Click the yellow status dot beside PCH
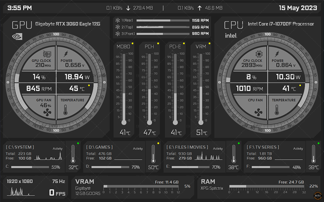 click(x=158, y=44)
